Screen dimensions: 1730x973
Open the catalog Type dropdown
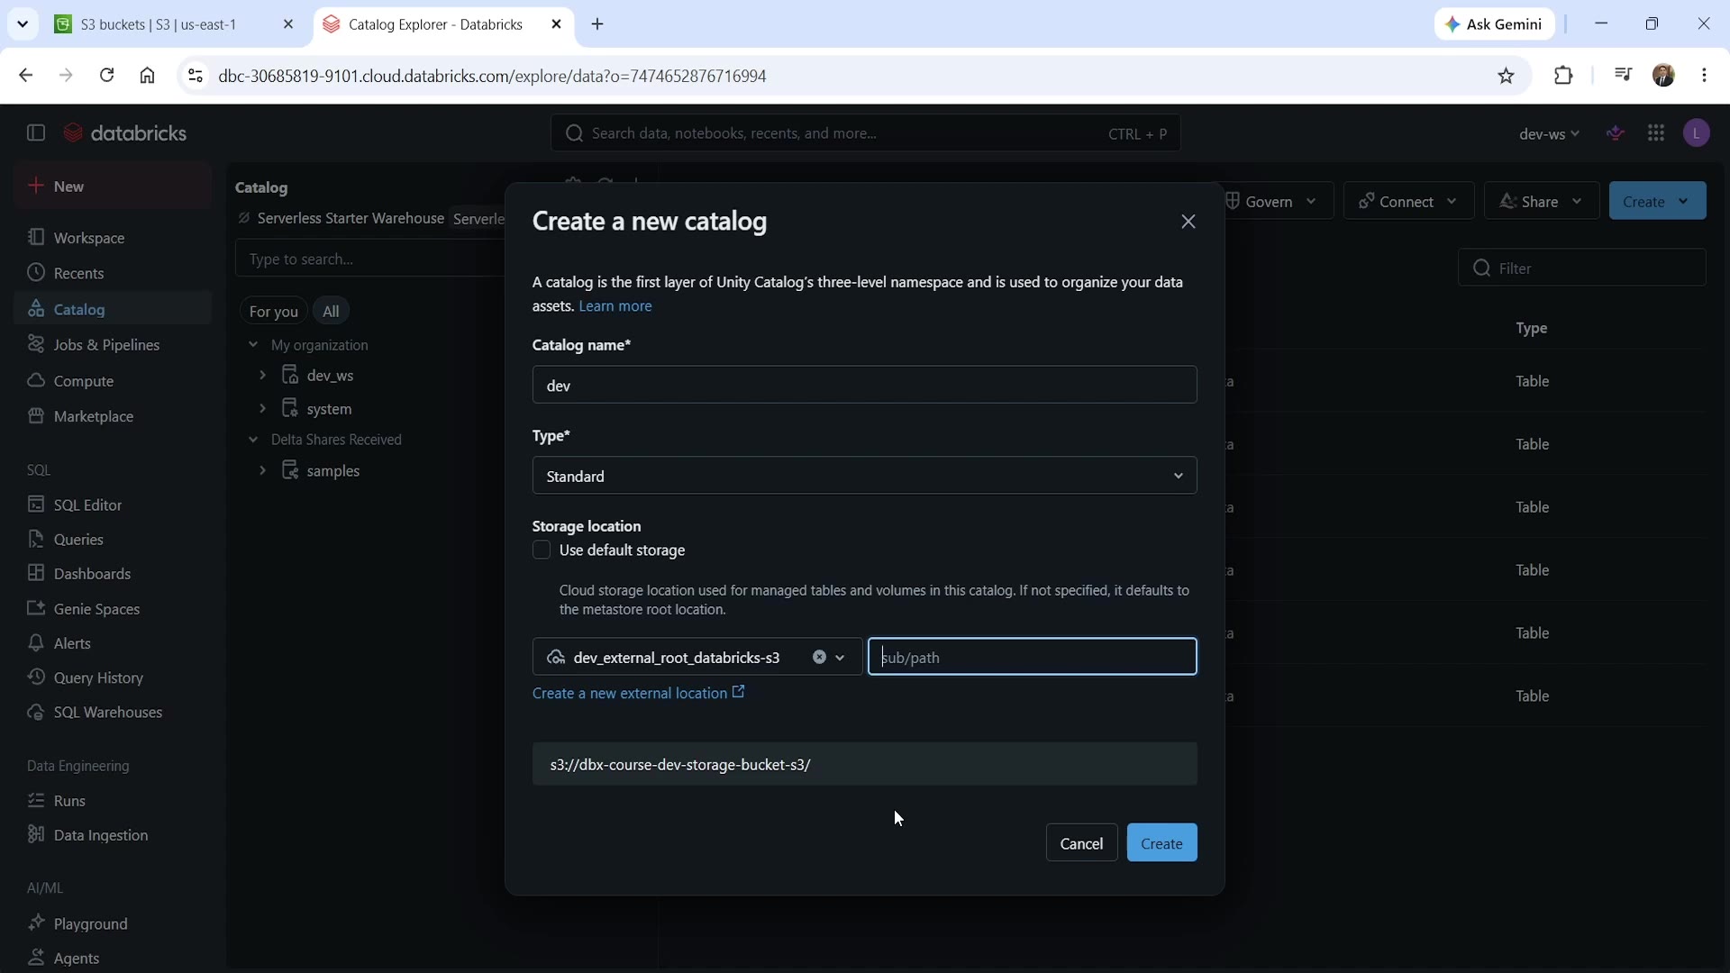pos(864,476)
